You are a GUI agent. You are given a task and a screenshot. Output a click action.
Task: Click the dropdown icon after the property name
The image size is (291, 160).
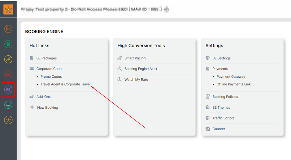pos(167,10)
